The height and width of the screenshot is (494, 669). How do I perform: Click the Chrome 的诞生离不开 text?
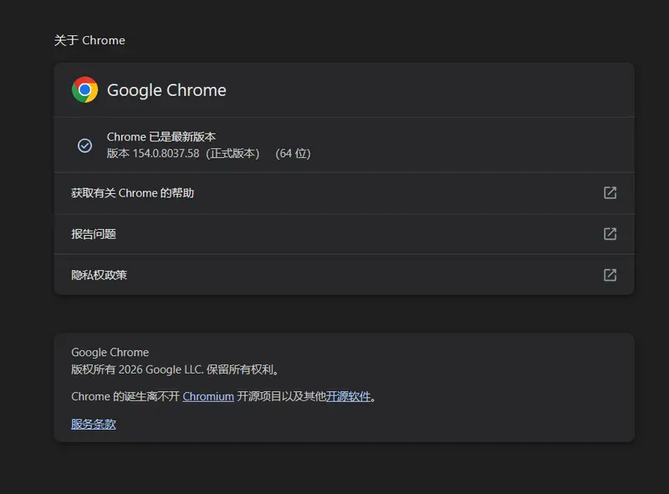coord(125,397)
